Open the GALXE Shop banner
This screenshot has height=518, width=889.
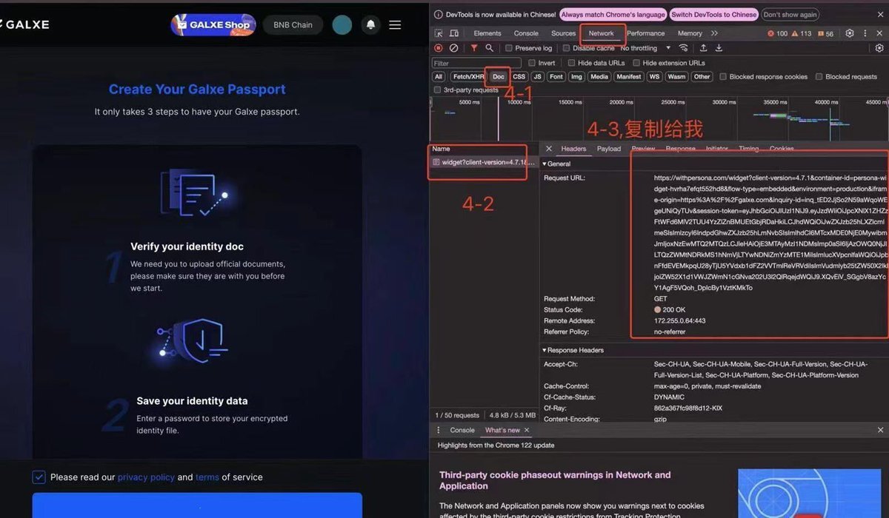tap(213, 24)
